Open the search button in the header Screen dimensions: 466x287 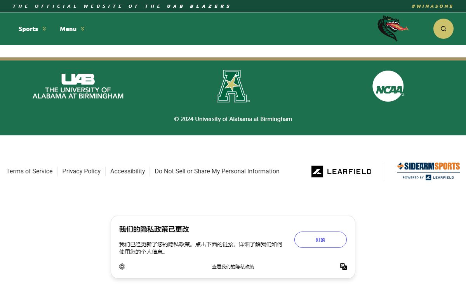tap(443, 29)
